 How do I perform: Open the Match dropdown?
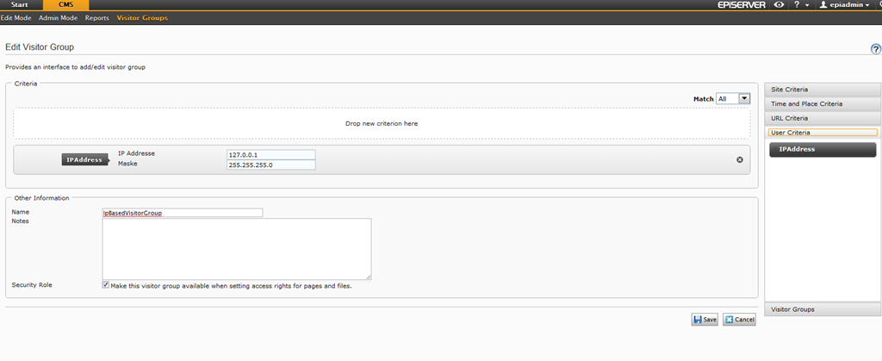coord(734,99)
